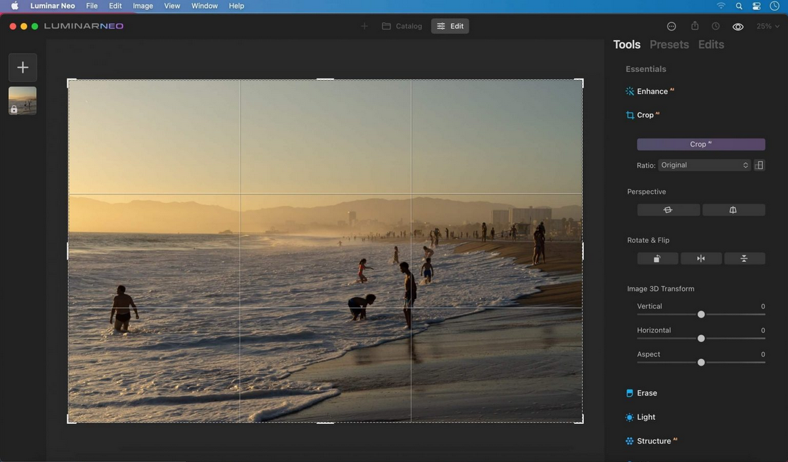
Task: Click the rotate aspect ratio icon
Action: pos(759,166)
